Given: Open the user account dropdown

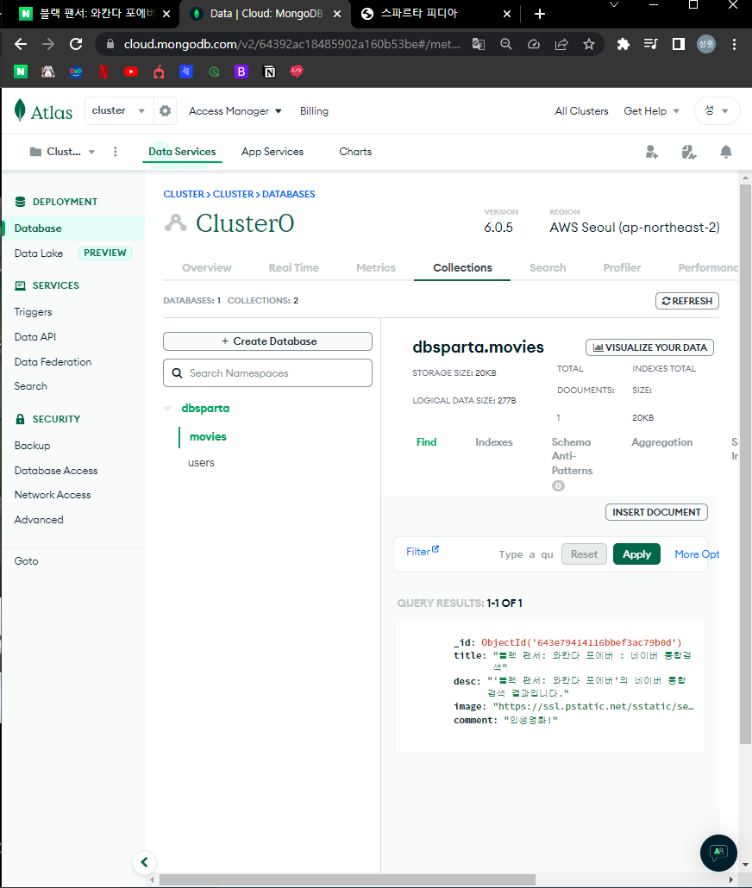Looking at the screenshot, I should (717, 111).
